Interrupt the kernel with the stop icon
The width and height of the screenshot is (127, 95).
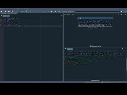(120, 49)
